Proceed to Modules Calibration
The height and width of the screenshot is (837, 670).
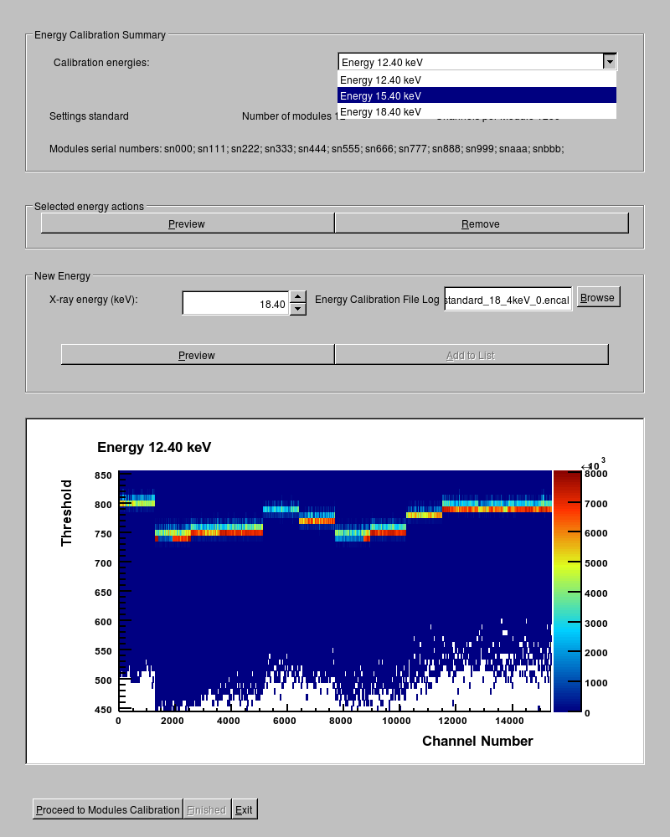[107, 809]
